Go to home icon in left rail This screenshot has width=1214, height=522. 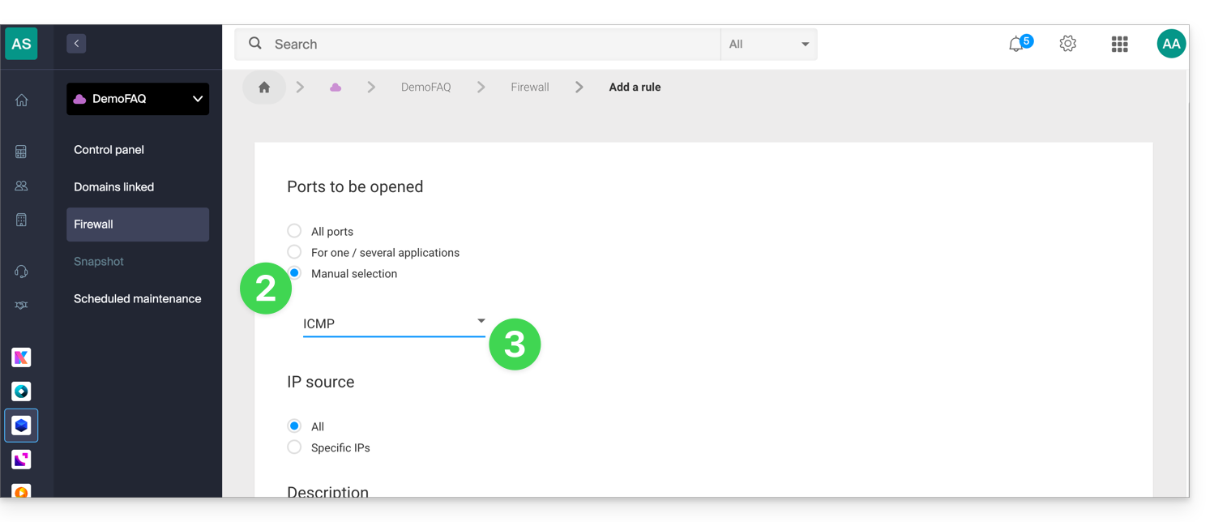point(22,101)
